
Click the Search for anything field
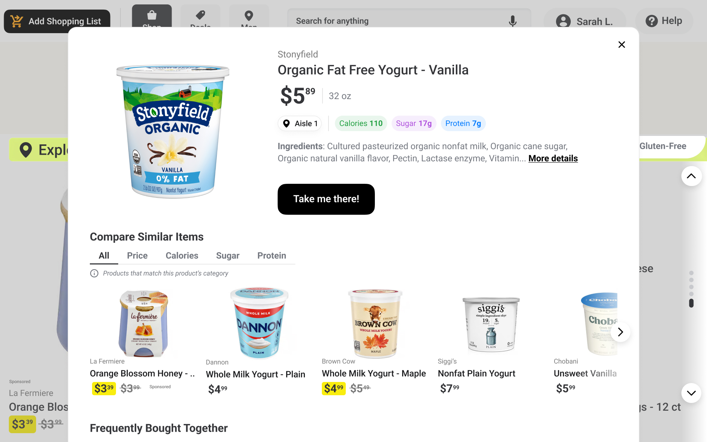click(x=398, y=21)
